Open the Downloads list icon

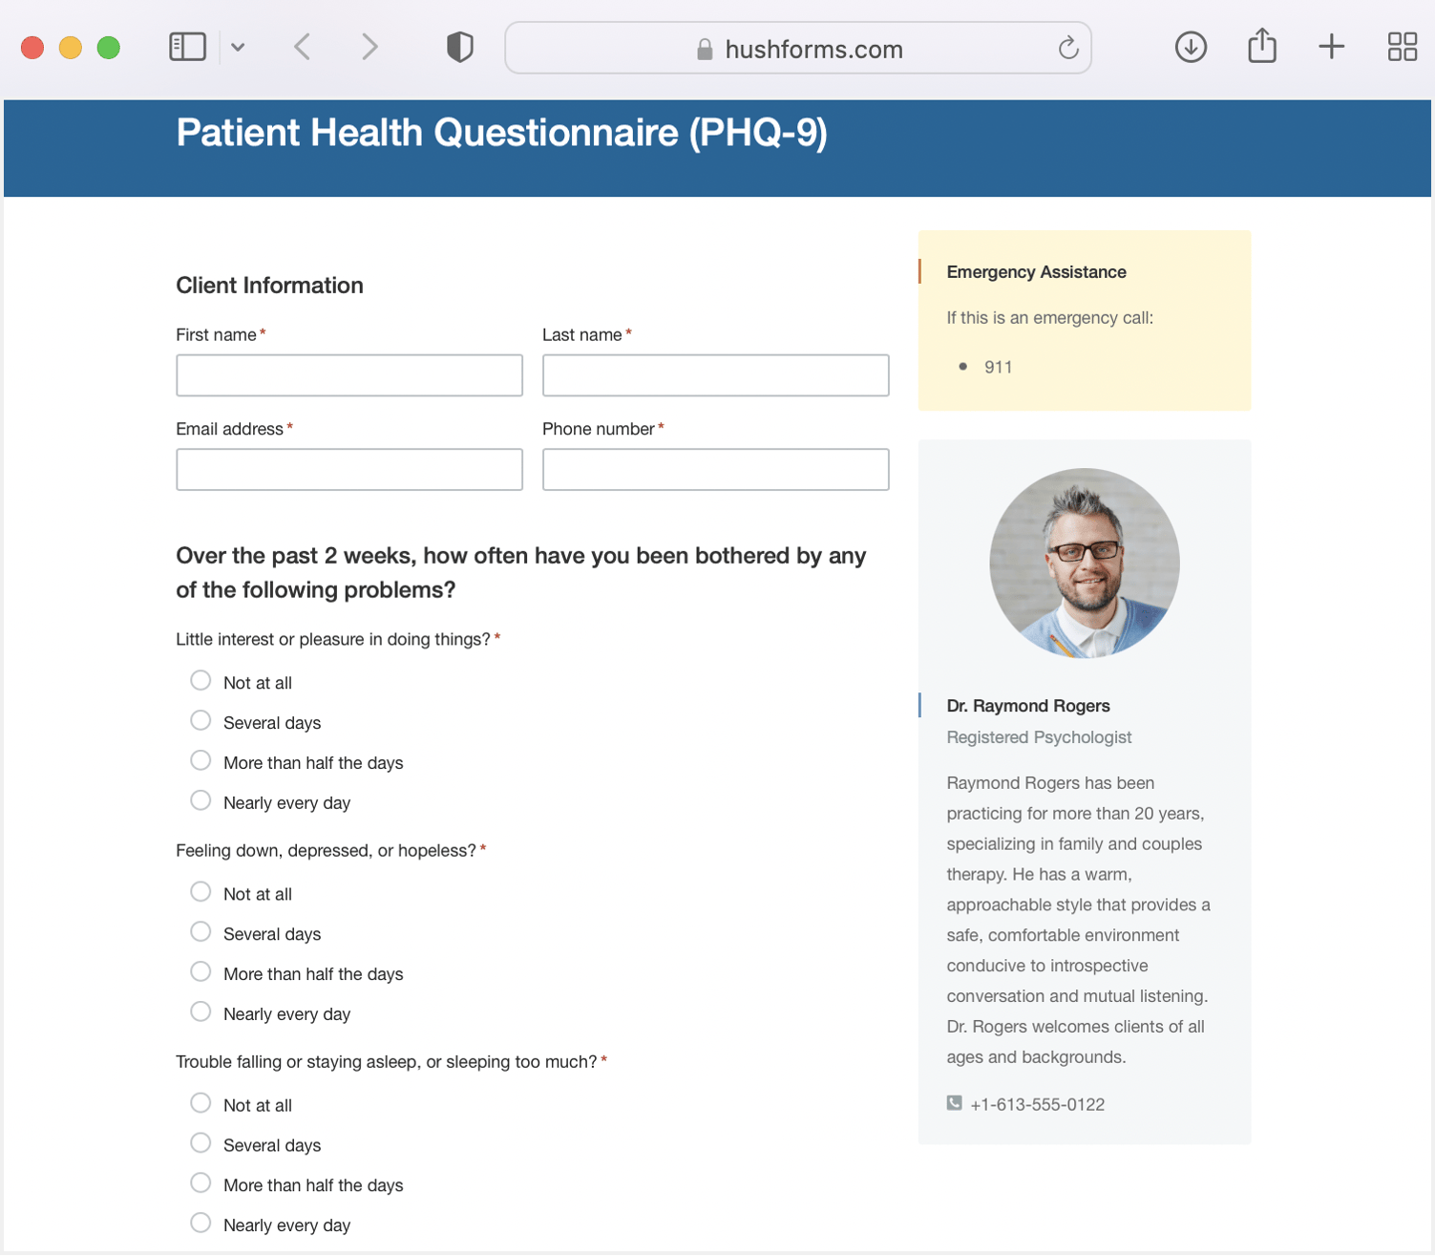click(1190, 46)
